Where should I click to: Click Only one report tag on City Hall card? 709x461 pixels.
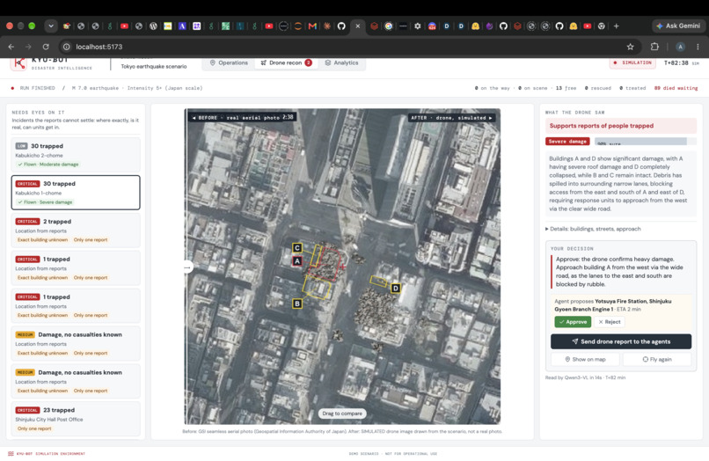coord(34,428)
